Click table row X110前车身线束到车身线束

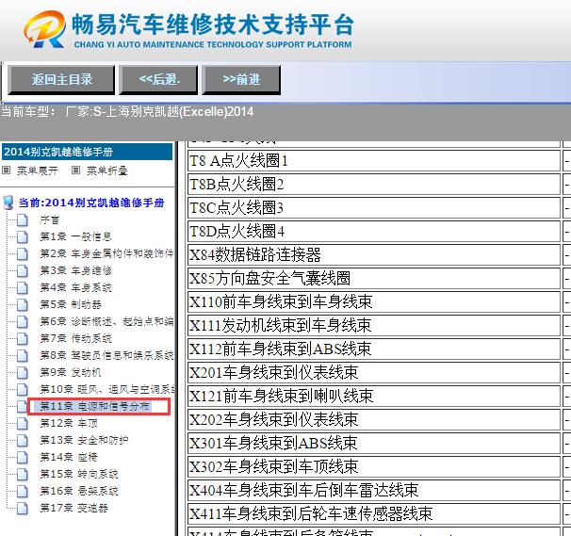(x=374, y=301)
